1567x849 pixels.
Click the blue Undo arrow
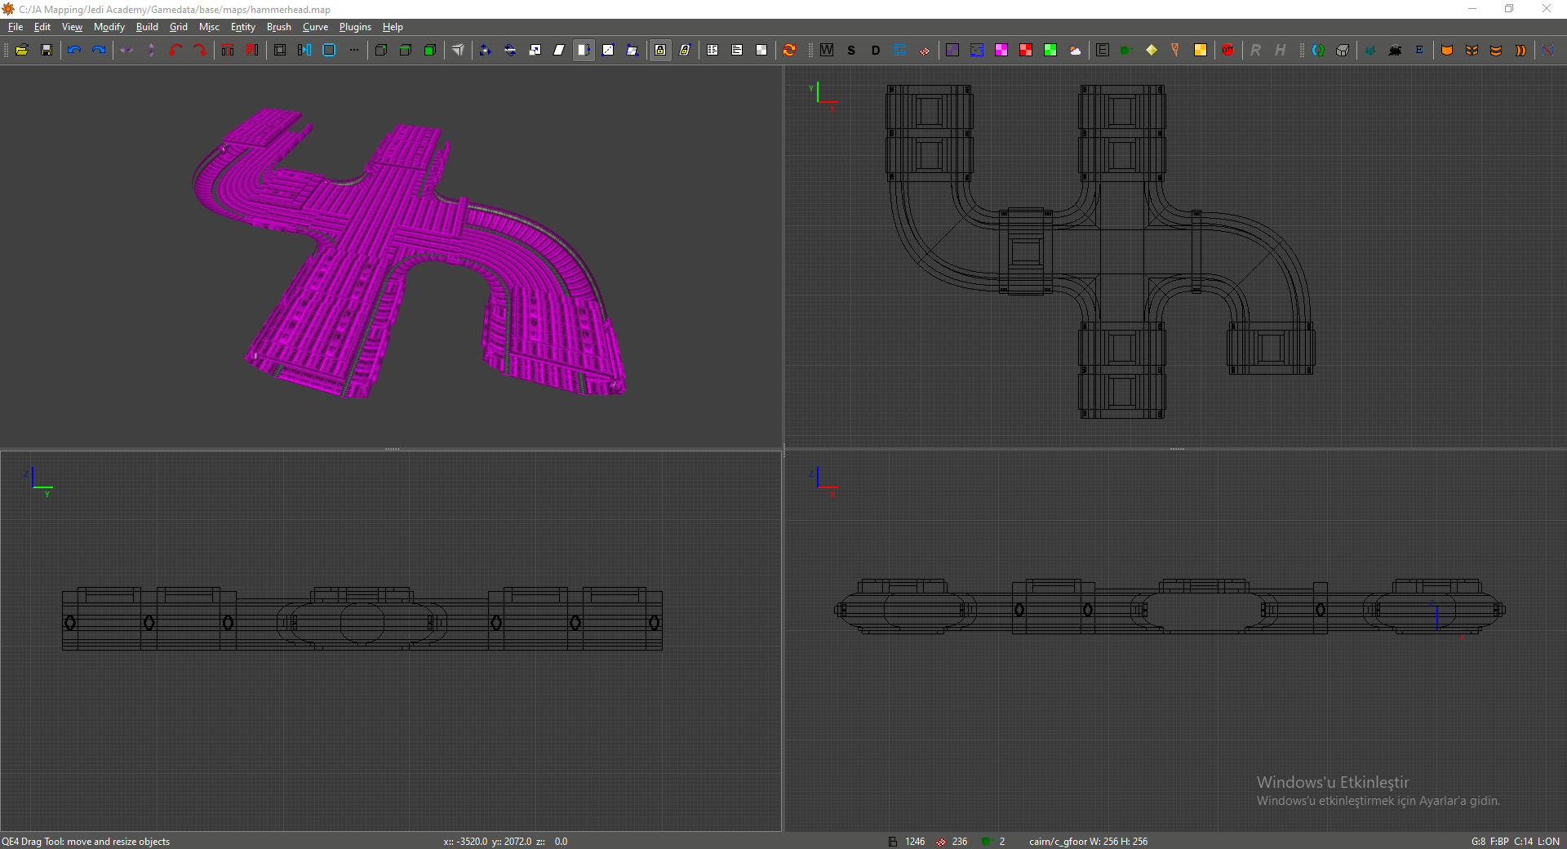coord(74,50)
